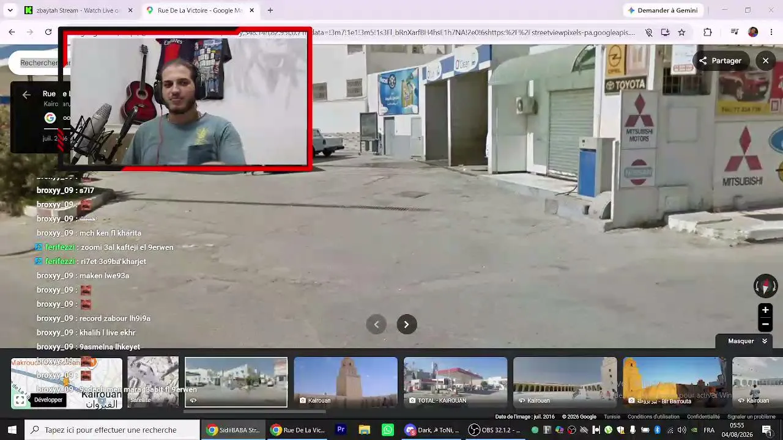Bookmark this page with star icon
The image size is (783, 440).
tap(681, 32)
